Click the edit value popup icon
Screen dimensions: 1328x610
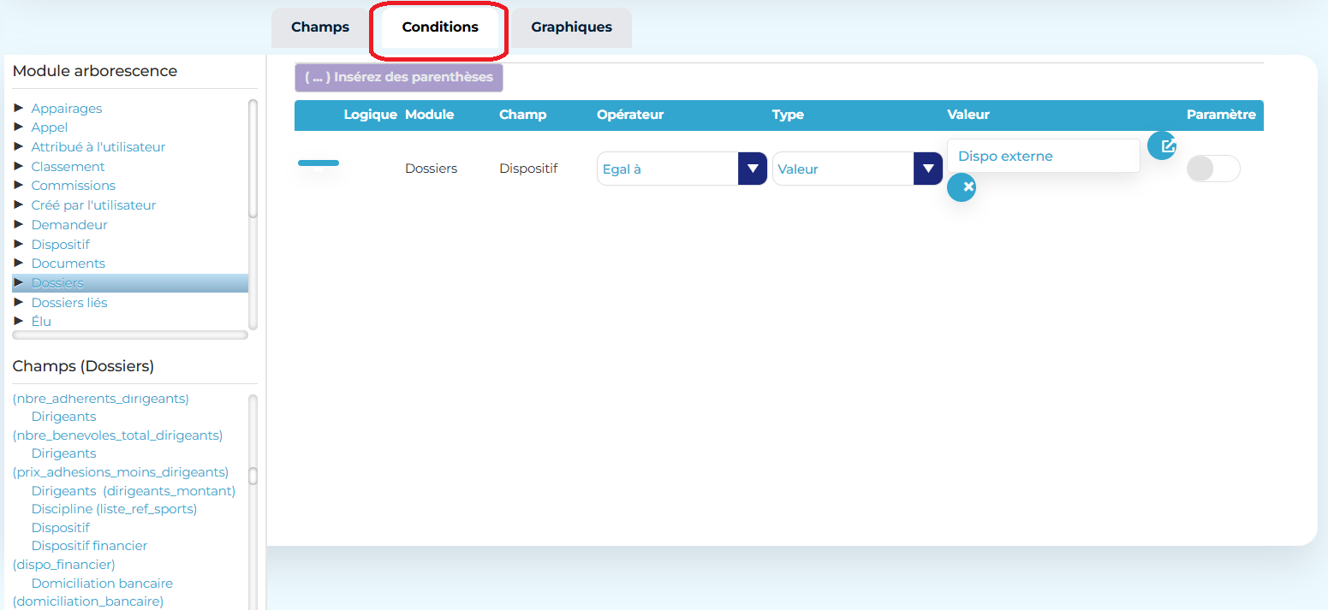click(x=1162, y=145)
